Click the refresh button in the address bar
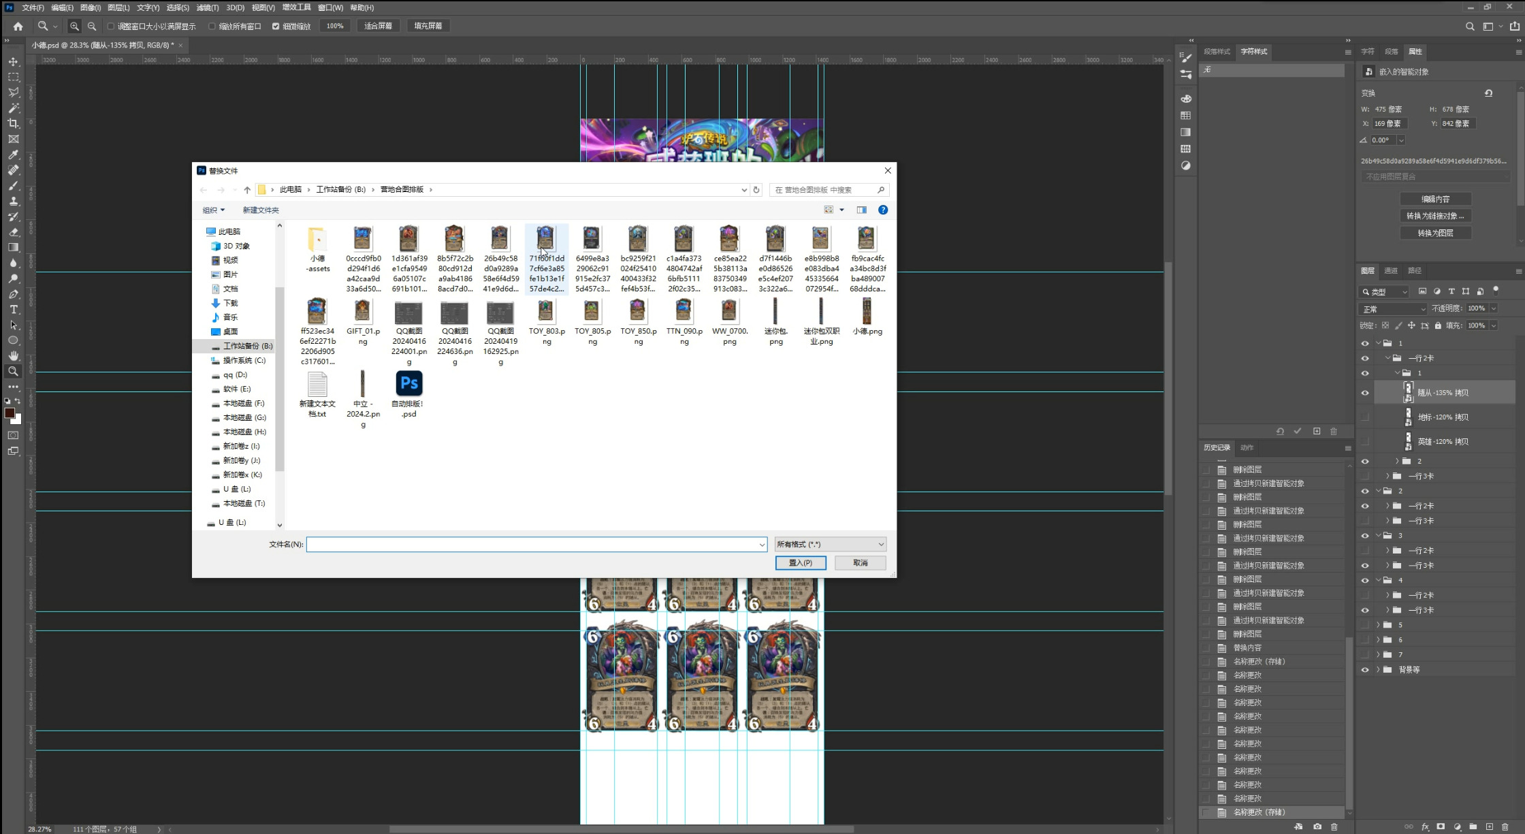The image size is (1525, 834). point(756,190)
